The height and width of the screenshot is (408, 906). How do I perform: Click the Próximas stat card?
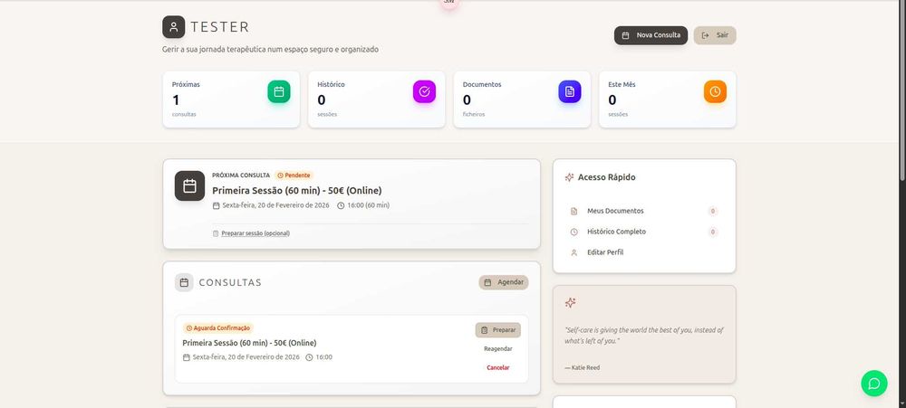pos(231,100)
